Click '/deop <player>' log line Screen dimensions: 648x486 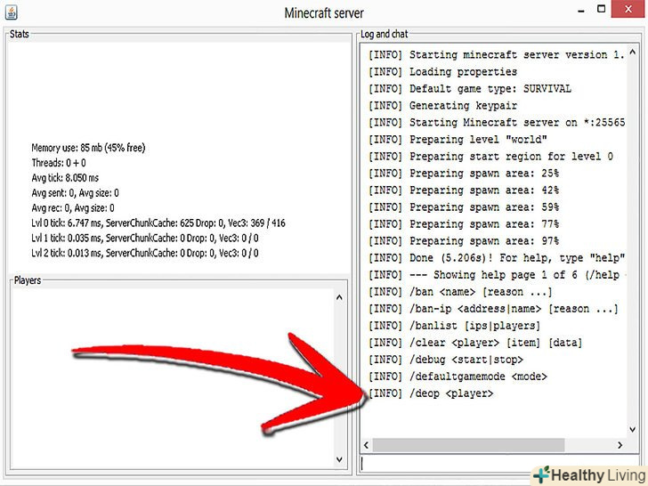(431, 393)
